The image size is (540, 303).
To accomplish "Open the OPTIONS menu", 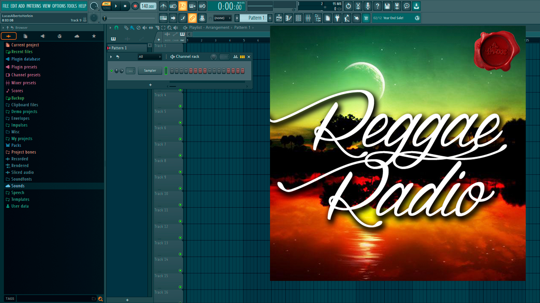I will [x=59, y=6].
